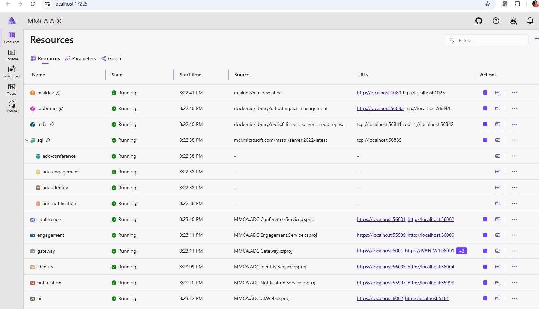
Task: Stop the redis resource
Action: [x=485, y=124]
